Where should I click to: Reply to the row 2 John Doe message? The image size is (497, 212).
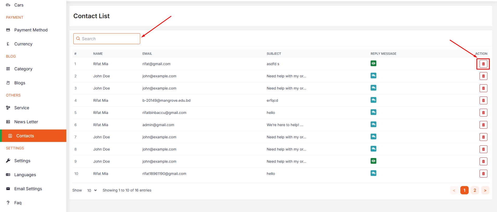[373, 76]
